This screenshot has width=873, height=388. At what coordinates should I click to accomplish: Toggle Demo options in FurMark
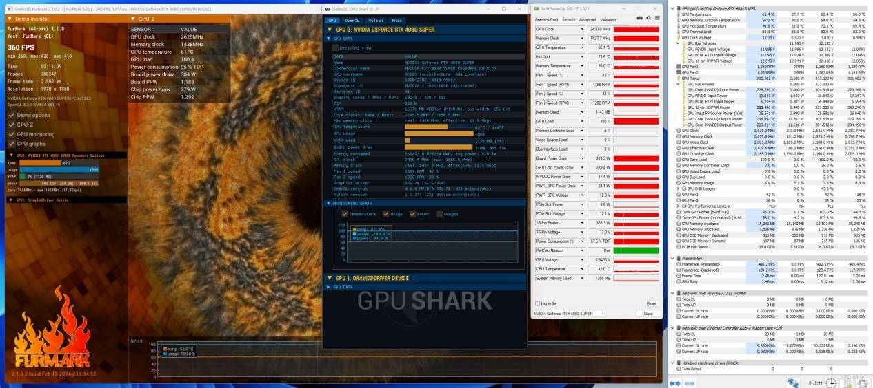click(x=12, y=115)
